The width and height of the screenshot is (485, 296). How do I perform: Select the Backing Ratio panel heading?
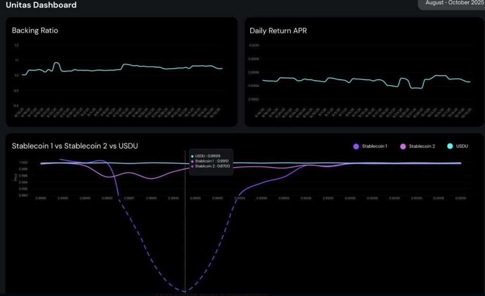[x=35, y=30]
